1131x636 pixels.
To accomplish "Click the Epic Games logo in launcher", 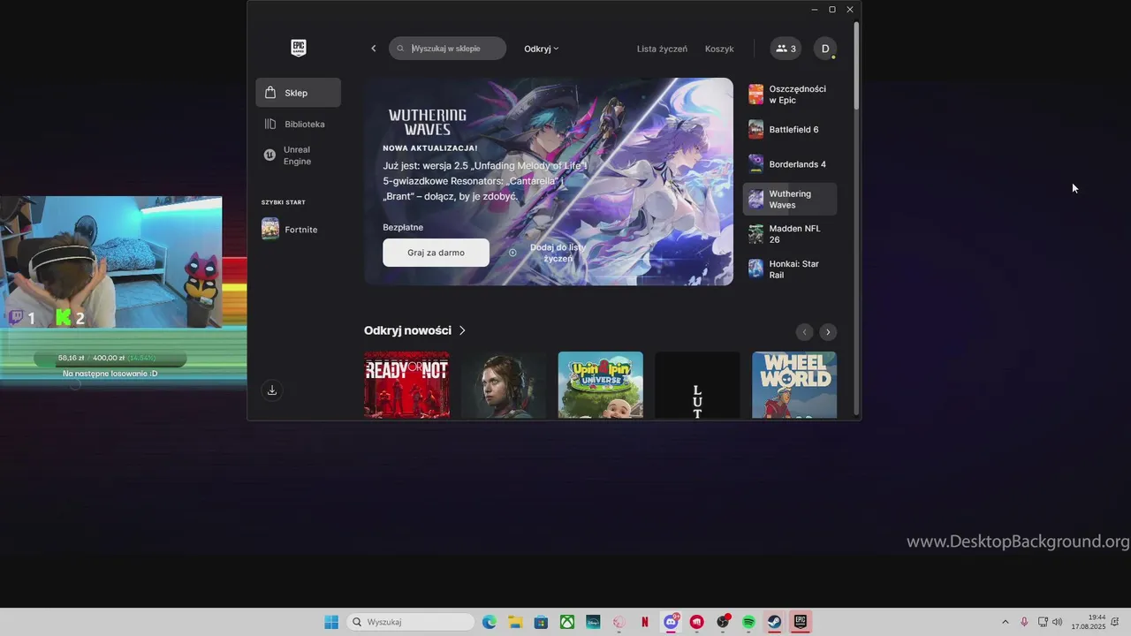I will click(x=299, y=48).
